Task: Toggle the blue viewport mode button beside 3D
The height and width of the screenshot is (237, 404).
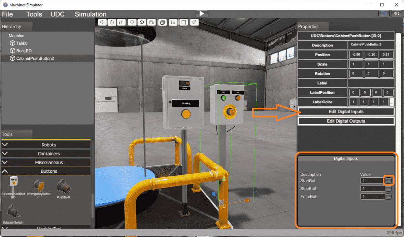Action: pyautogui.click(x=384, y=13)
